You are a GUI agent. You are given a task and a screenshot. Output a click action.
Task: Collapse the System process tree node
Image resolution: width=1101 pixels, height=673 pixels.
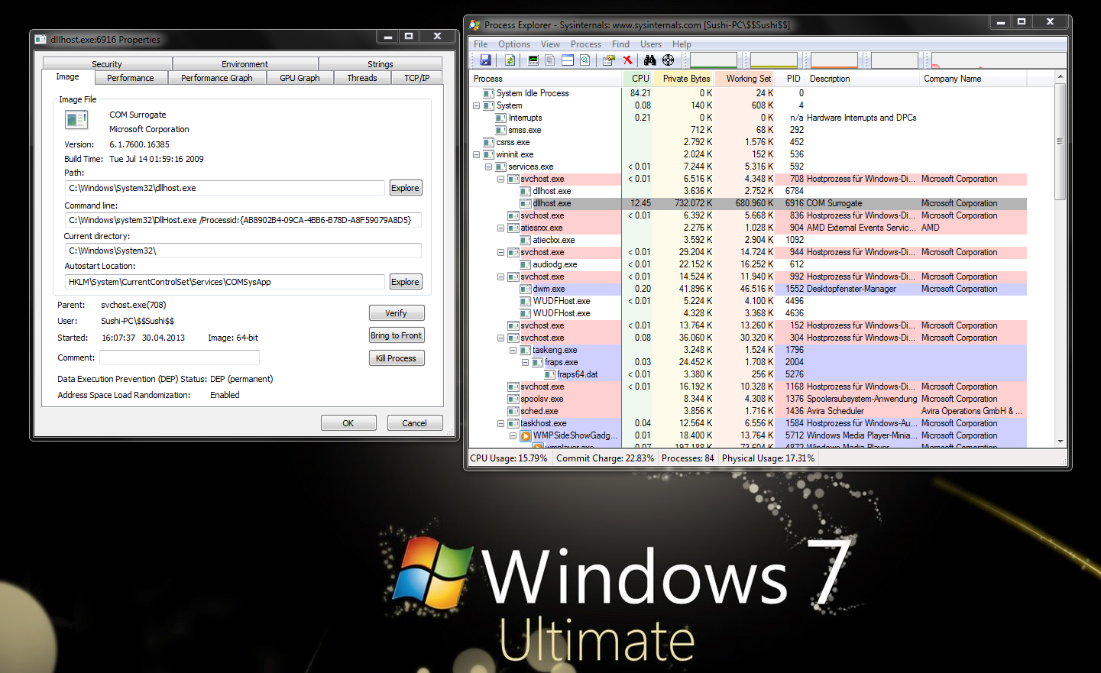coord(476,105)
